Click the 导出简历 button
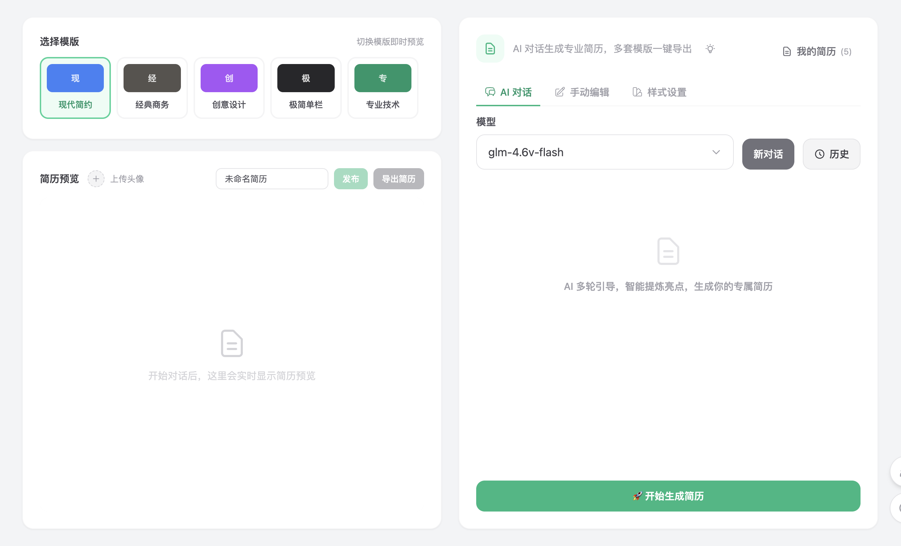Viewport: 901px width, 546px height. click(x=398, y=179)
